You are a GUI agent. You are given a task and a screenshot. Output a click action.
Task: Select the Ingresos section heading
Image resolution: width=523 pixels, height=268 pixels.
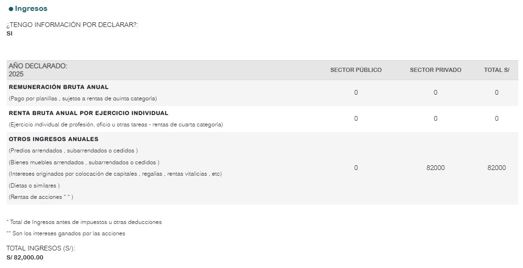31,9
